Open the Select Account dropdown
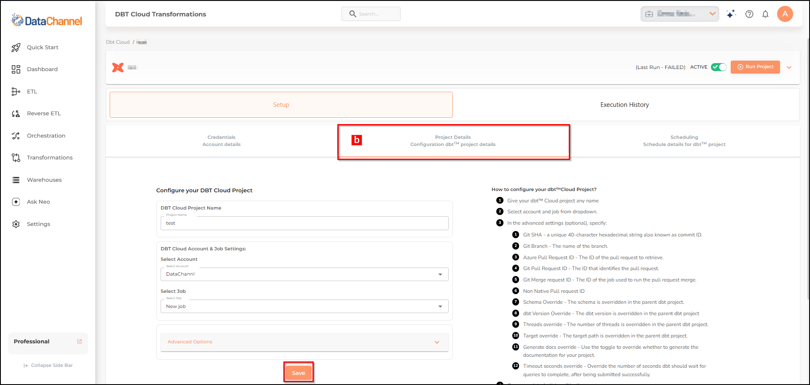This screenshot has height=385, width=810. 304,274
